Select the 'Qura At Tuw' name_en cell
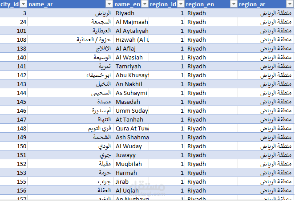The height and width of the screenshot is (201, 295). 131,128
